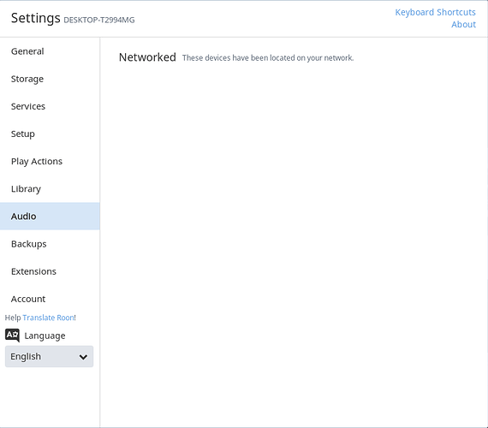Select the Setup tab in sidebar
This screenshot has height=428, width=488.
pos(50,134)
